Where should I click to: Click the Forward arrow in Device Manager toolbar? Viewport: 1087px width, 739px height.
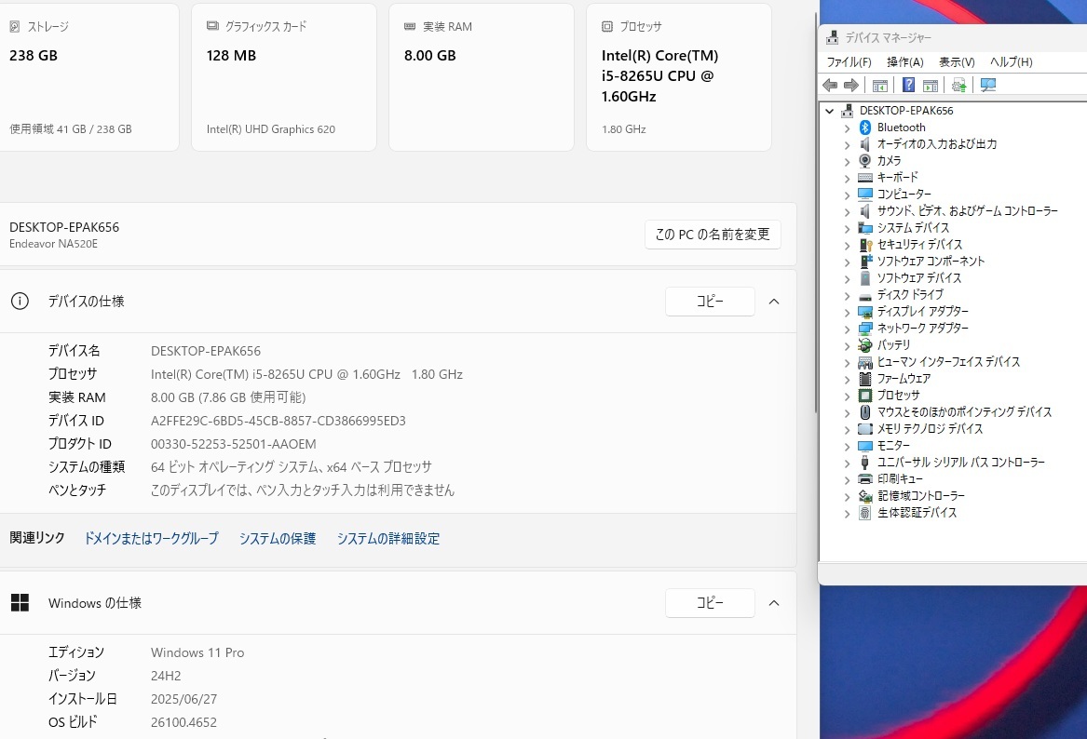[851, 86]
